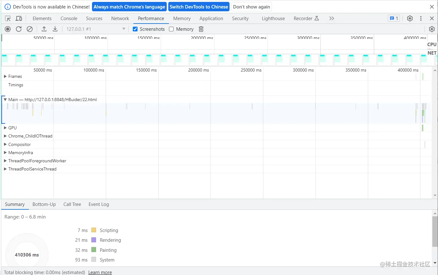Select the Summary tab
The image size is (438, 275).
point(15,204)
